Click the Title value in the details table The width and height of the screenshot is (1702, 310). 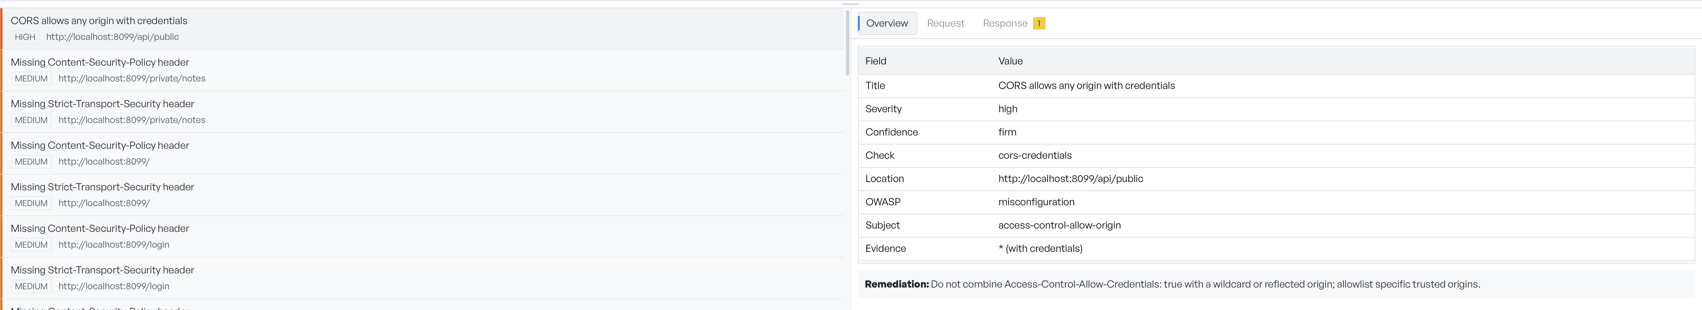pyautogui.click(x=1086, y=85)
